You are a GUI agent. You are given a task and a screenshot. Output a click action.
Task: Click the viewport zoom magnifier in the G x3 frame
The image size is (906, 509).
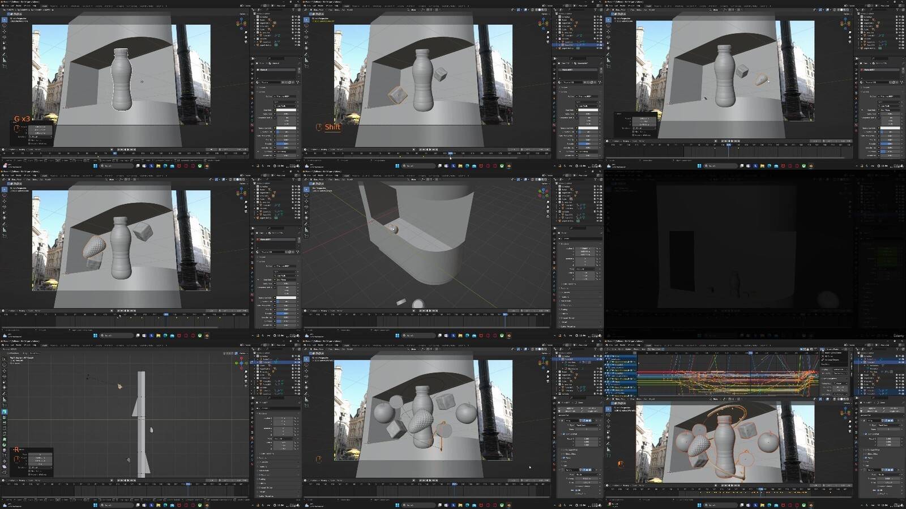pos(246,32)
